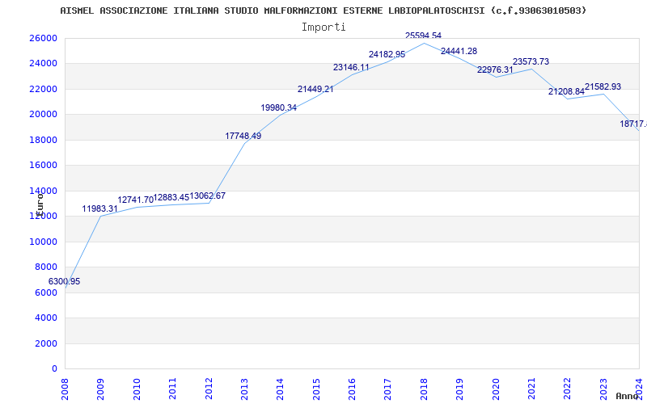Image resolution: width=647 pixels, height=404 pixels.
Task: Click x-axis year 2019
Action: pos(459,389)
